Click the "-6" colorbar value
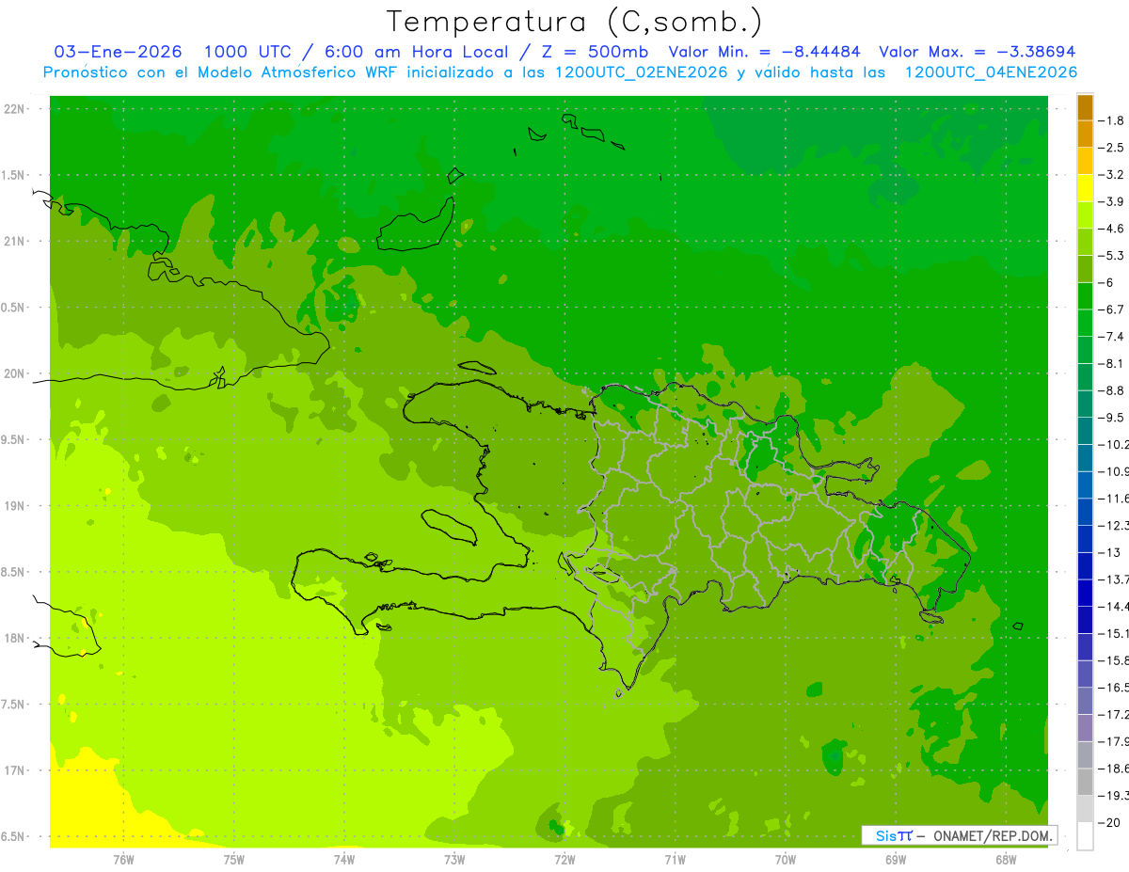The width and height of the screenshot is (1129, 872). point(1106,282)
